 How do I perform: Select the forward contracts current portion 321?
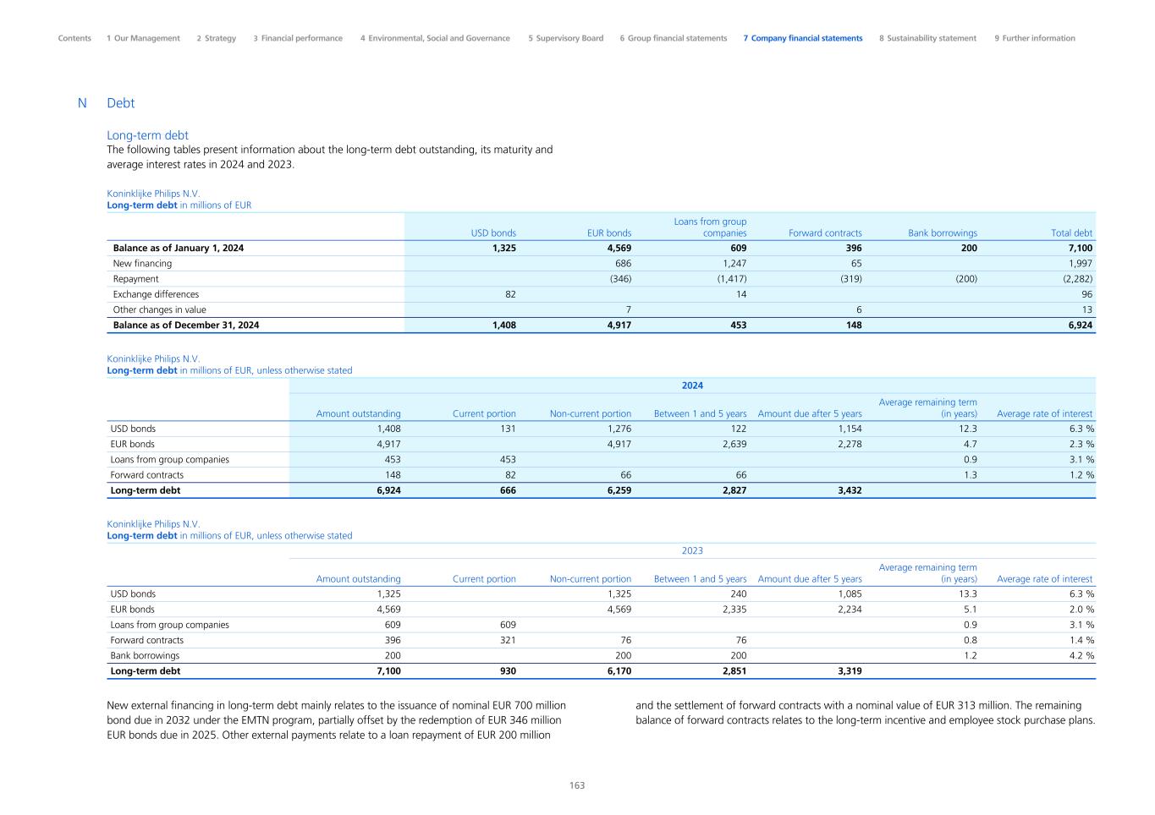pos(508,640)
